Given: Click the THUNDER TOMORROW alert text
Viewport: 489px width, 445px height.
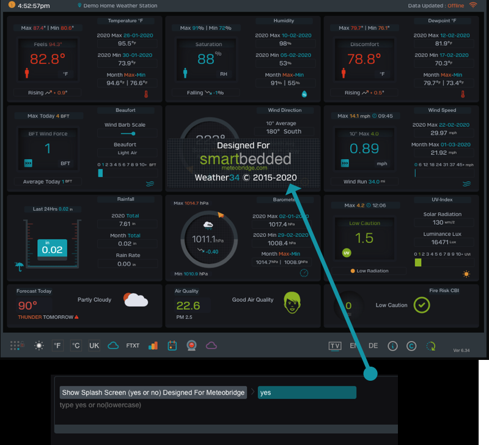Looking at the screenshot, I should 45,317.
